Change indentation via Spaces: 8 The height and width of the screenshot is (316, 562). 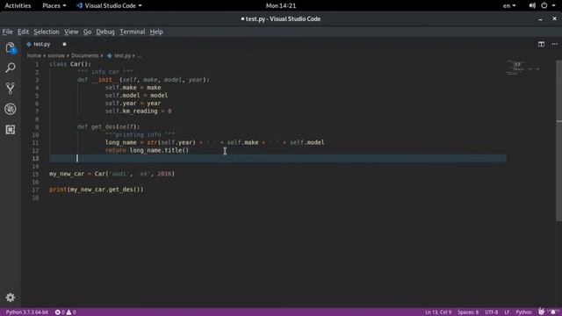point(468,312)
